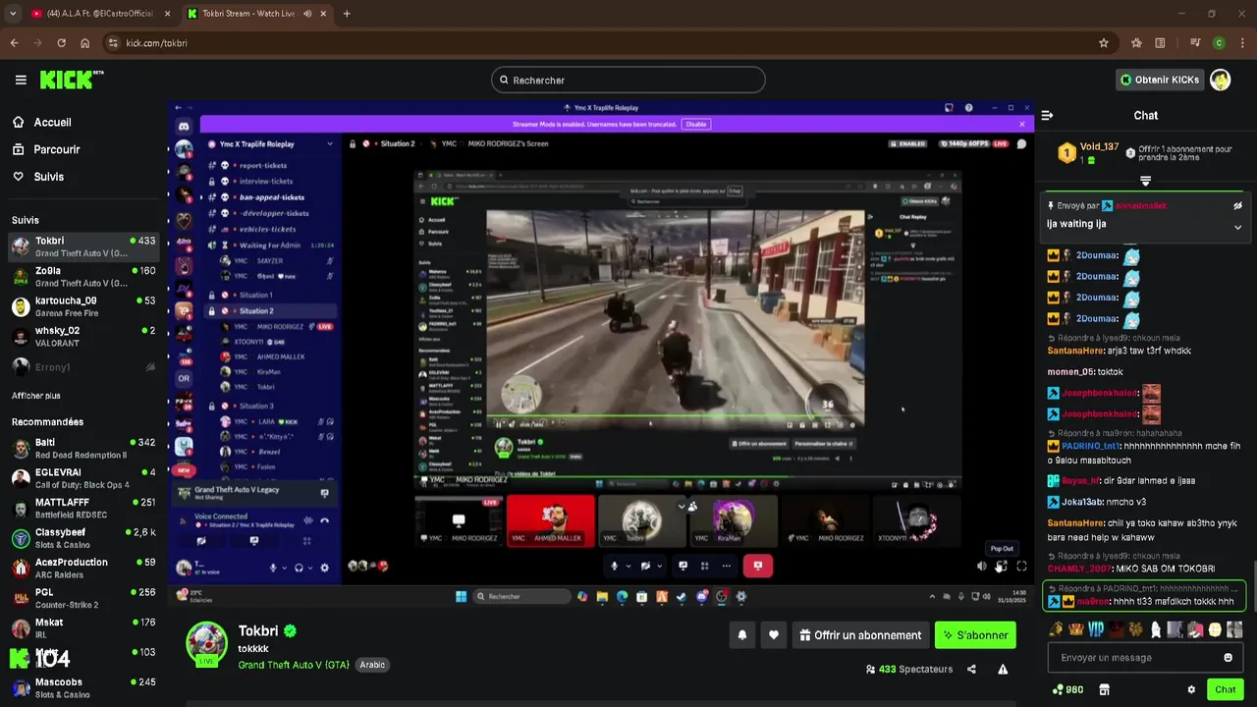Hide the pinned chat message
The width and height of the screenshot is (1257, 707).
[x=1237, y=205]
